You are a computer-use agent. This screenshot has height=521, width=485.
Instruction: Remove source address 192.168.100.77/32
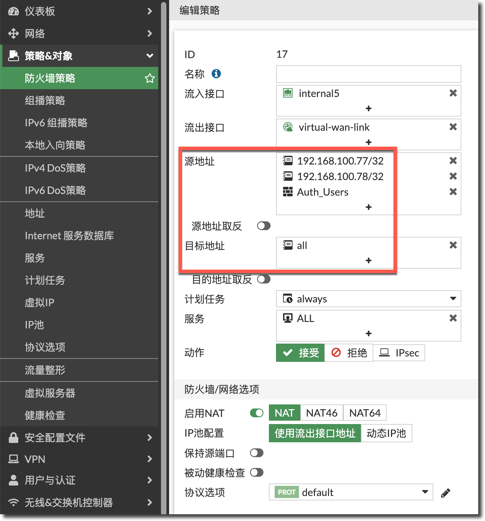click(x=453, y=160)
